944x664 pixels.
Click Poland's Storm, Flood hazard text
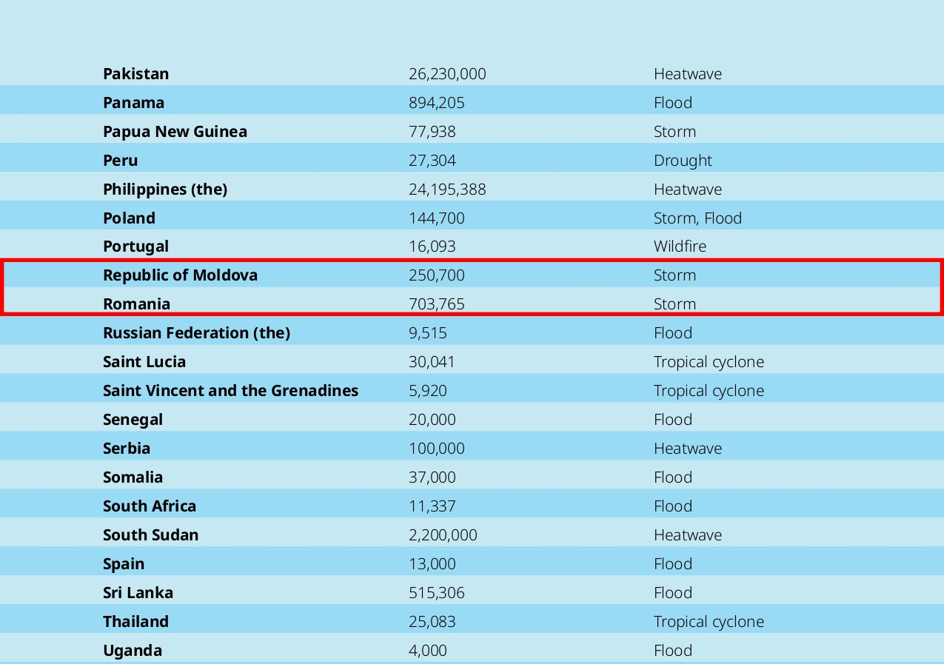click(697, 218)
